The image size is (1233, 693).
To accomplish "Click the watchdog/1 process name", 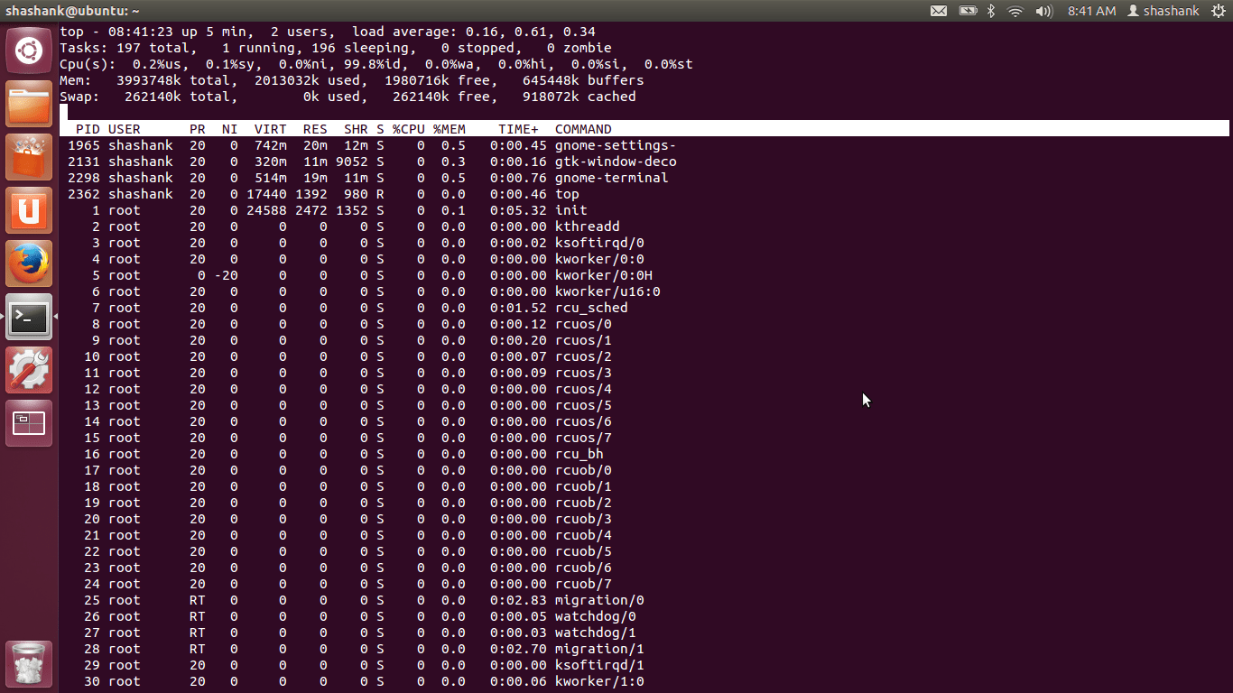I will tap(596, 633).
